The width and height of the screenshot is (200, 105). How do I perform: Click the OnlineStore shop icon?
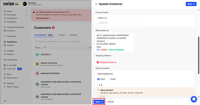[5, 60]
